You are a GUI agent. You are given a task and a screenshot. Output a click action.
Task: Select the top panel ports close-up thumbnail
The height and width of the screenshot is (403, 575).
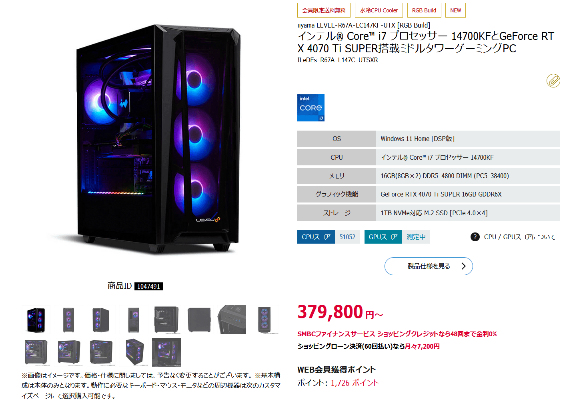[232, 320]
